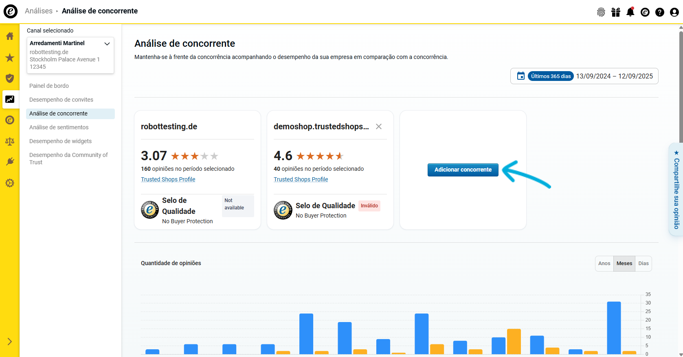Switch chart view to Dias
683x357 pixels.
(643, 263)
